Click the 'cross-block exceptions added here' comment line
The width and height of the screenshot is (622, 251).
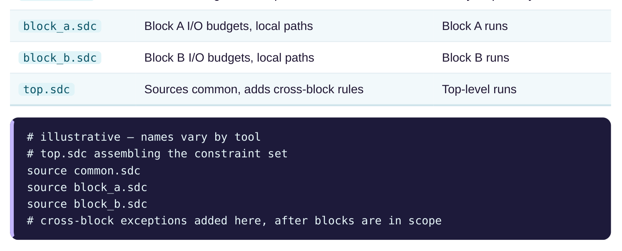tap(234, 221)
